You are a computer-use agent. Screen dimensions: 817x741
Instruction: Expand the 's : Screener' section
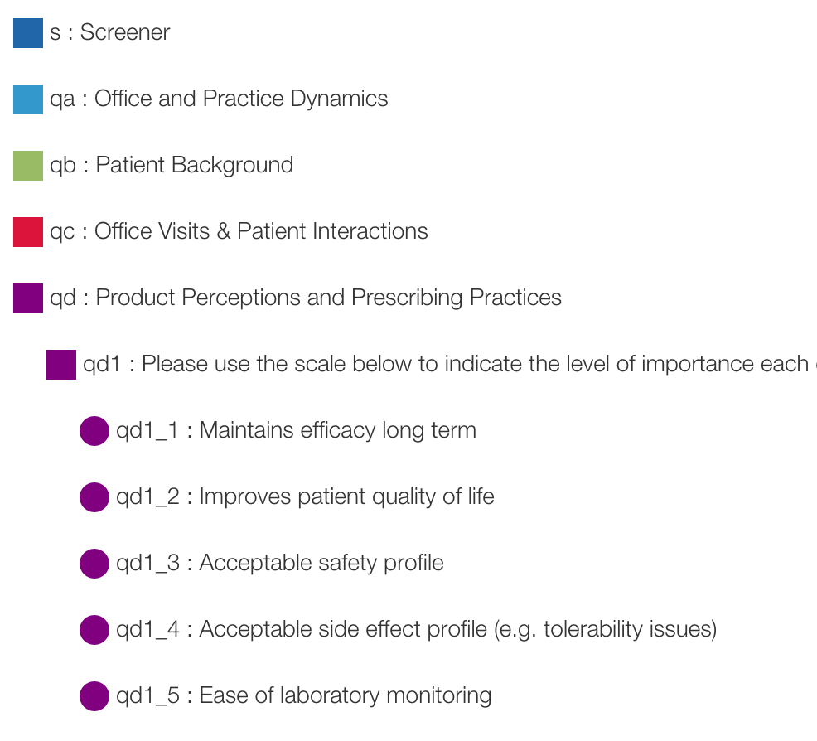click(x=110, y=33)
